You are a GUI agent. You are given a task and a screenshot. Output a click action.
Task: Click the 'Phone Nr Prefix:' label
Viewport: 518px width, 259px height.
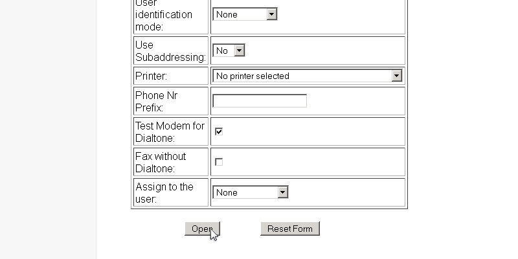pos(156,101)
